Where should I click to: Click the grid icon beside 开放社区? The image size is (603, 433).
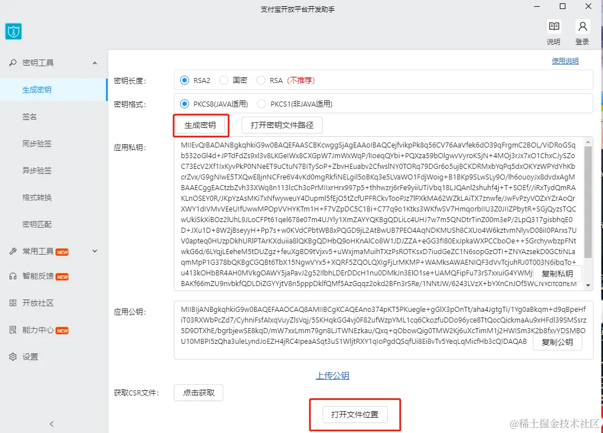pyautogui.click(x=13, y=303)
